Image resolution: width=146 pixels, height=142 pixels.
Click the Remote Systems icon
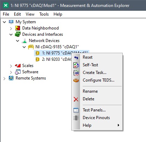(x=11, y=78)
